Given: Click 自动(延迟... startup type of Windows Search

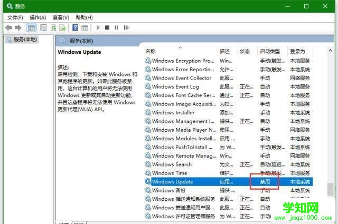Looking at the screenshot, I should pyautogui.click(x=273, y=164).
